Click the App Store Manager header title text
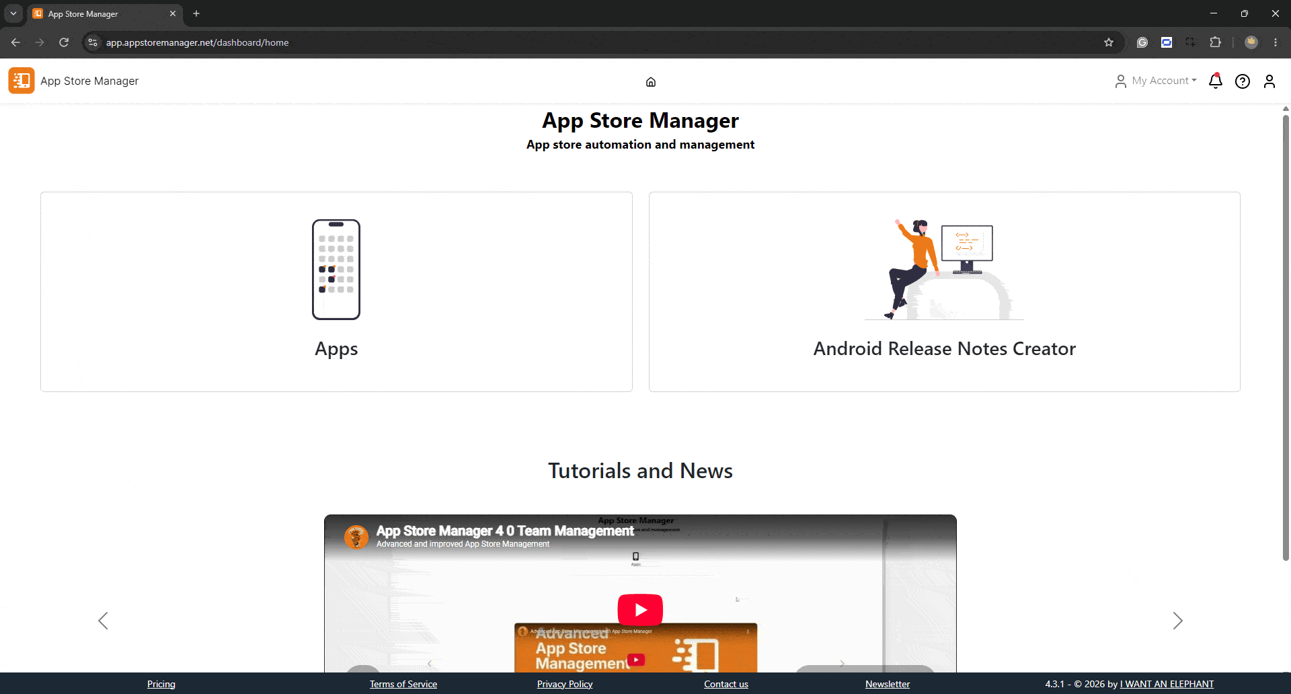 89,81
